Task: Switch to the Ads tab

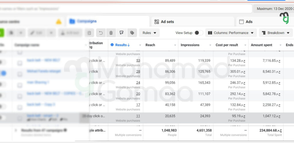Action: click(249, 22)
